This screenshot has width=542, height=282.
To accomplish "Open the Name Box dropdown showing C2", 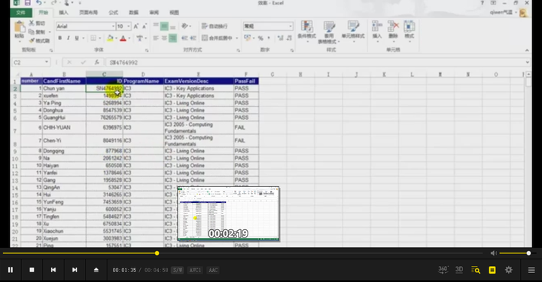I will pos(47,63).
